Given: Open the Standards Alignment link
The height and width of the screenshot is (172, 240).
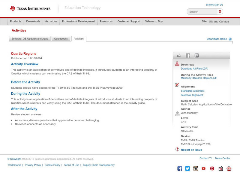Looking at the screenshot, I should tap(193, 91).
